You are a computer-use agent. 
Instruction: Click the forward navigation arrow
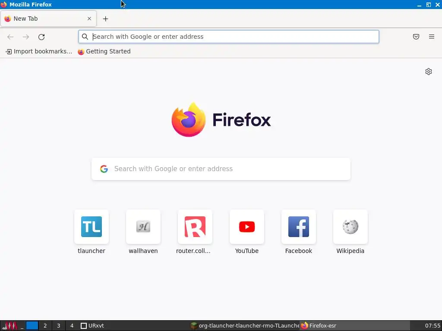point(26,37)
